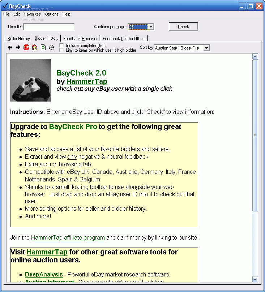This screenshot has height=292, width=265.
Task: Click inside the User ID input field
Action: click(49, 27)
